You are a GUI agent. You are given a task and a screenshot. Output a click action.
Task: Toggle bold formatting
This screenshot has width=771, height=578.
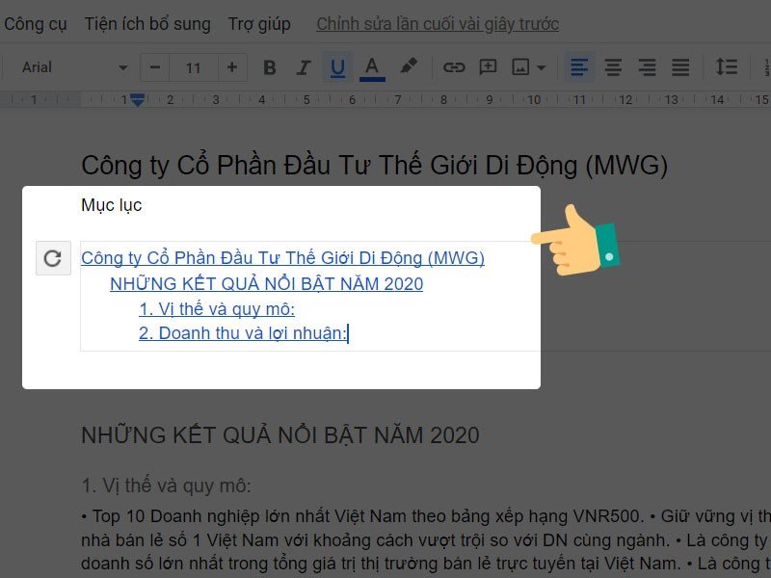pos(270,67)
